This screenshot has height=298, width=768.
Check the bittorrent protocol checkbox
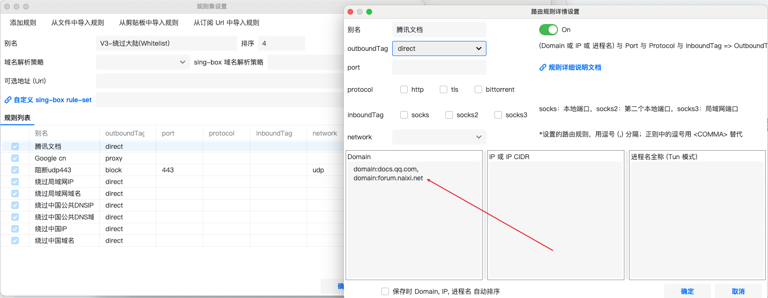pyautogui.click(x=478, y=89)
